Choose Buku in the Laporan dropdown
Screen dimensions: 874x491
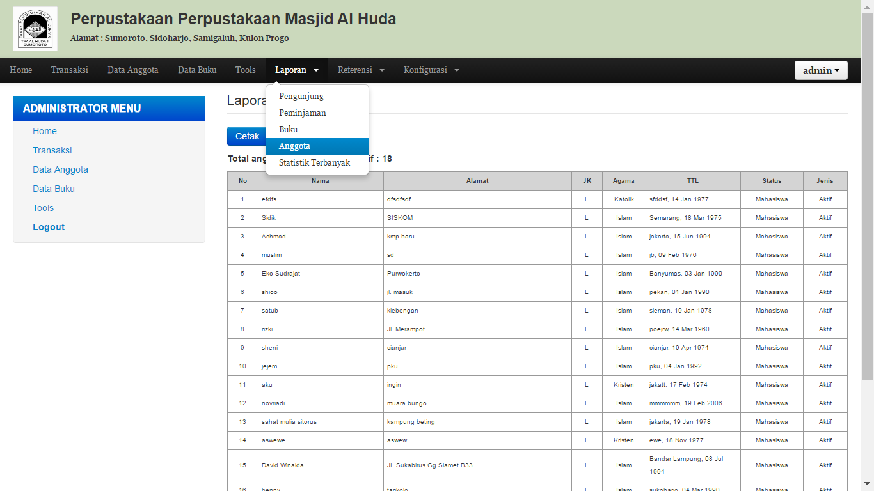[289, 130]
